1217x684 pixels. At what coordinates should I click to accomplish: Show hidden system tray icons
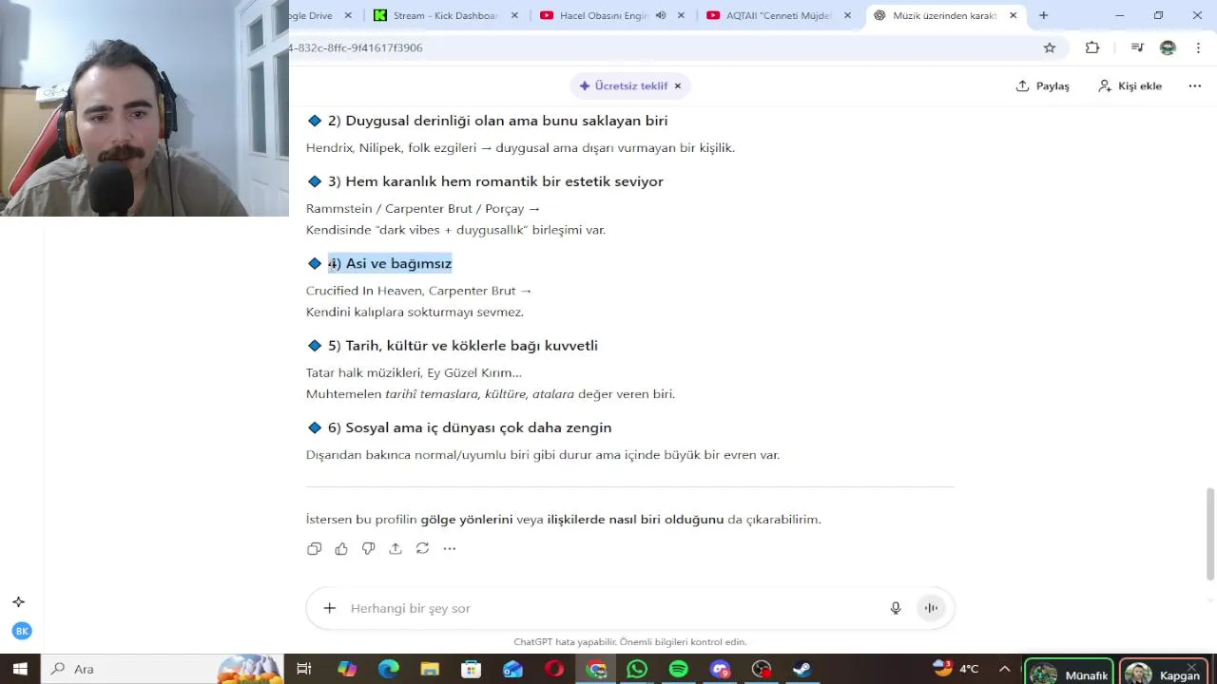[1004, 669]
